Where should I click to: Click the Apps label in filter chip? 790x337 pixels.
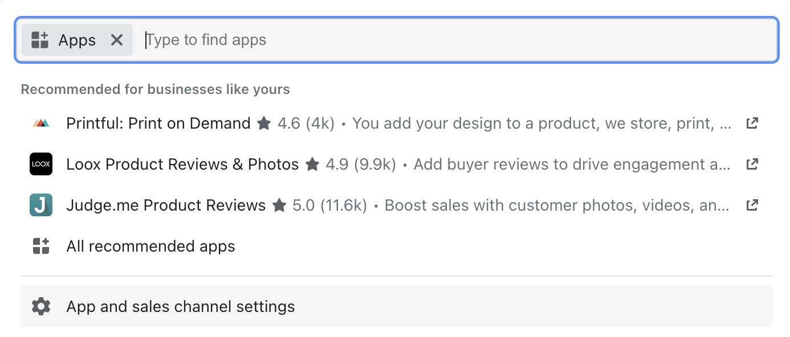click(x=77, y=40)
